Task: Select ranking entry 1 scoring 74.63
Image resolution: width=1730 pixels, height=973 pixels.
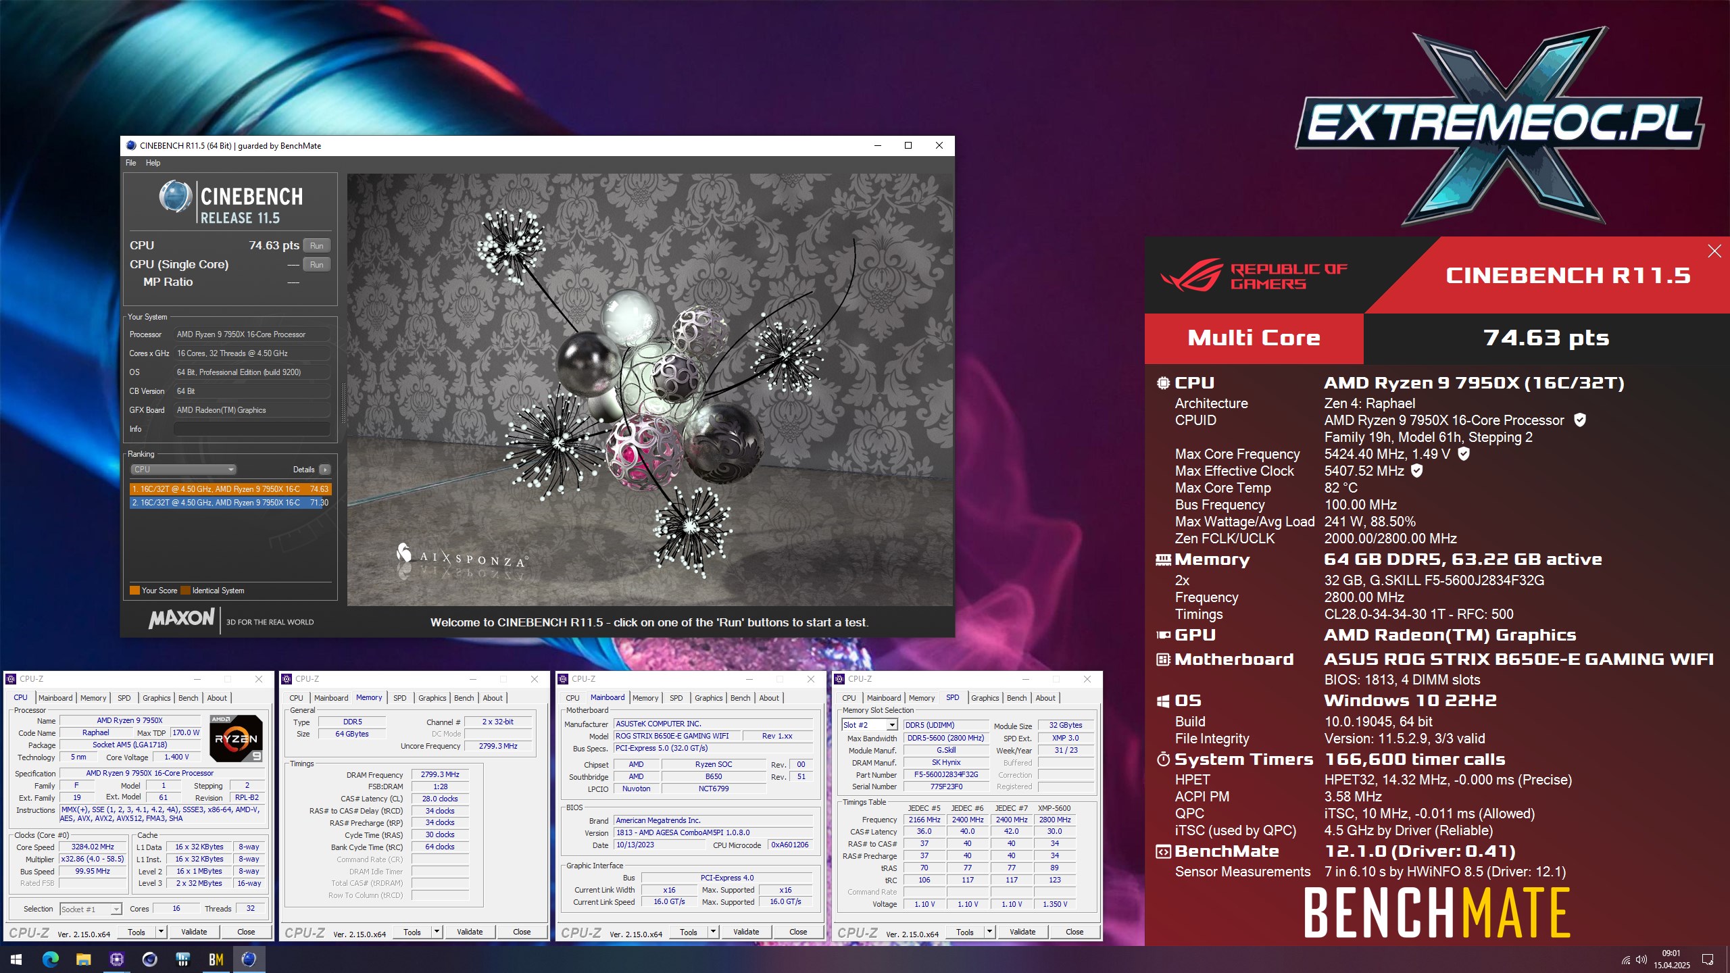Action: pos(230,489)
